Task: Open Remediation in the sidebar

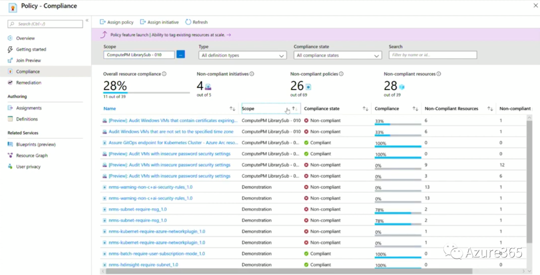Action: point(28,82)
